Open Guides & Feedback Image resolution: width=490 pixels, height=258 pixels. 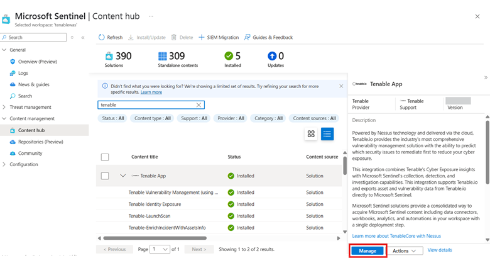(x=268, y=37)
